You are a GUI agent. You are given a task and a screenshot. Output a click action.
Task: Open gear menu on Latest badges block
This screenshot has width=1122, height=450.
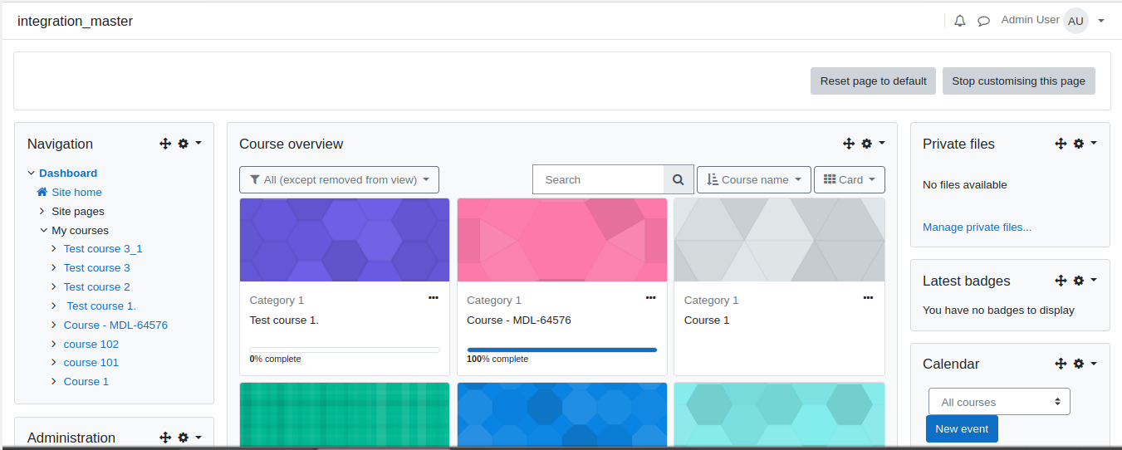tap(1085, 281)
